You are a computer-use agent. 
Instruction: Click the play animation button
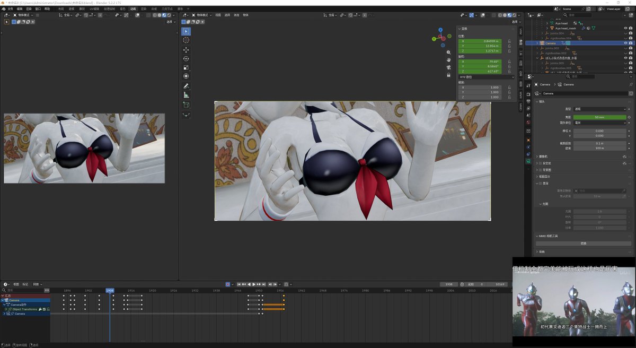pos(254,284)
